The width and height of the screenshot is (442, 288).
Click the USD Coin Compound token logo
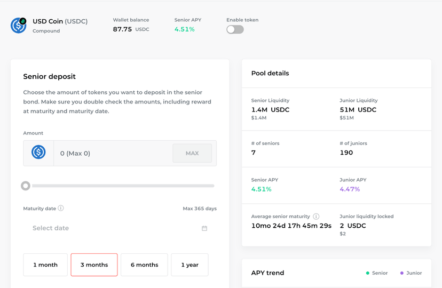coord(19,26)
